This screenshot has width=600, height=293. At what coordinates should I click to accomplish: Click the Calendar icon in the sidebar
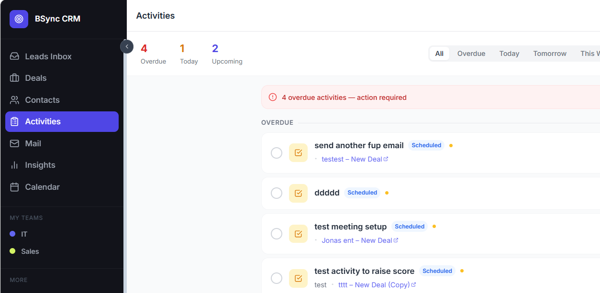click(x=15, y=187)
